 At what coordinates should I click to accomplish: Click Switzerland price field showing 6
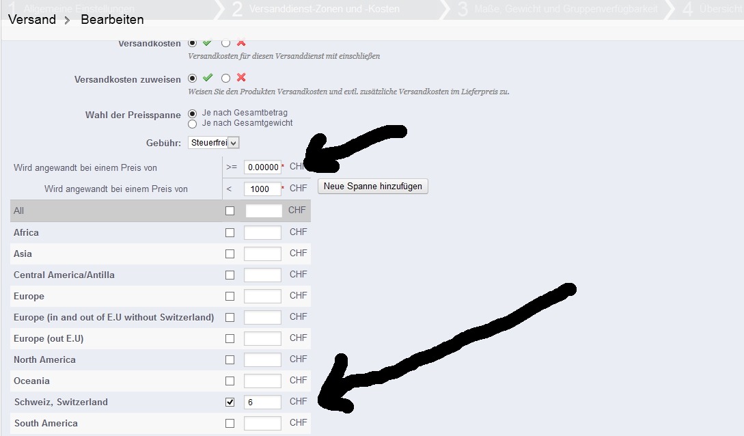(x=262, y=402)
